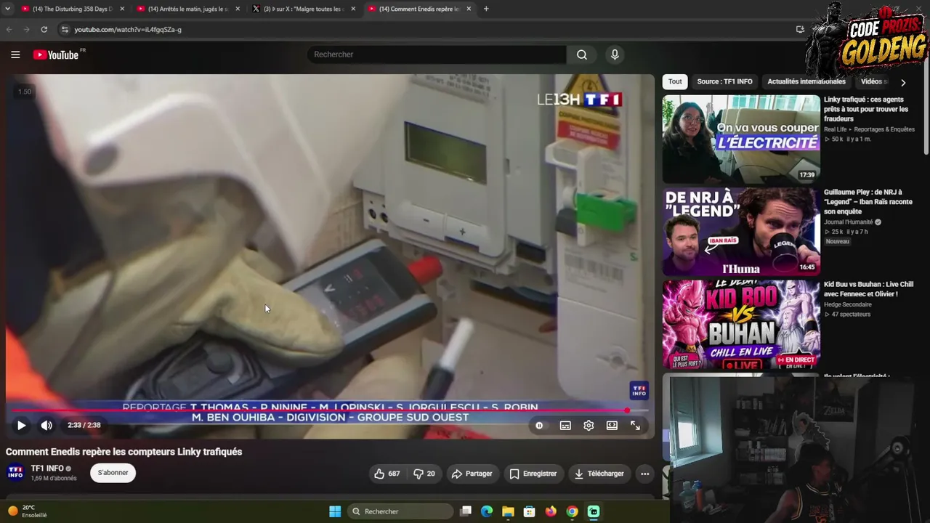Screen dimensions: 930x523
Task: Open the TF1 INFO channel avatar
Action: pyautogui.click(x=15, y=473)
